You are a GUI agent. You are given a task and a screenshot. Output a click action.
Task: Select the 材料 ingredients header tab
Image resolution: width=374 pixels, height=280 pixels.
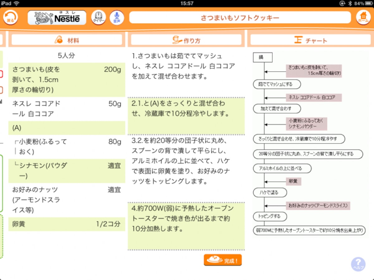(x=67, y=40)
